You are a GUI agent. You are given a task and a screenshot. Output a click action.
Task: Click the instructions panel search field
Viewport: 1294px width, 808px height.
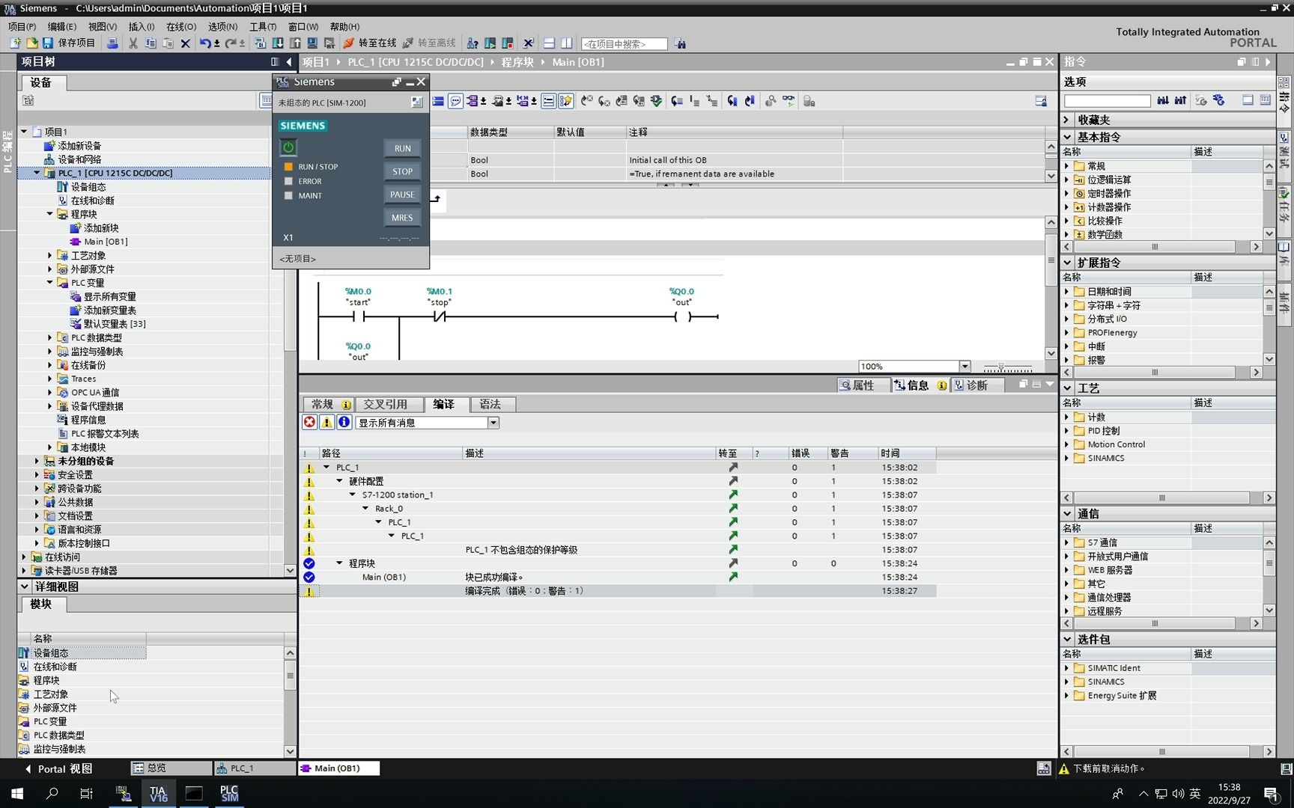tap(1107, 100)
